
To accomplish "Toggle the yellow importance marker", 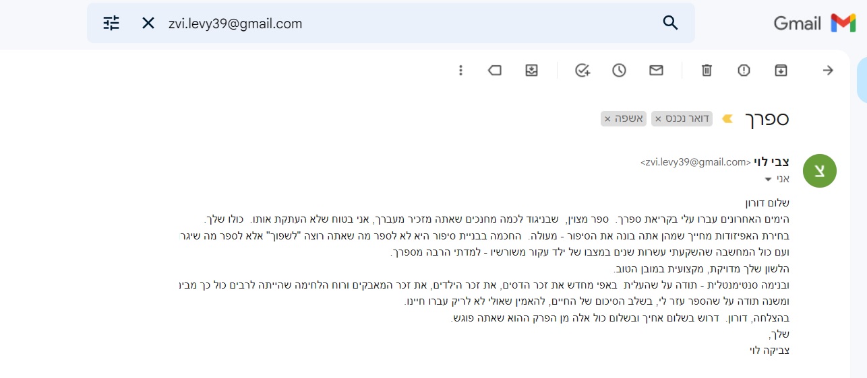I will (727, 119).
